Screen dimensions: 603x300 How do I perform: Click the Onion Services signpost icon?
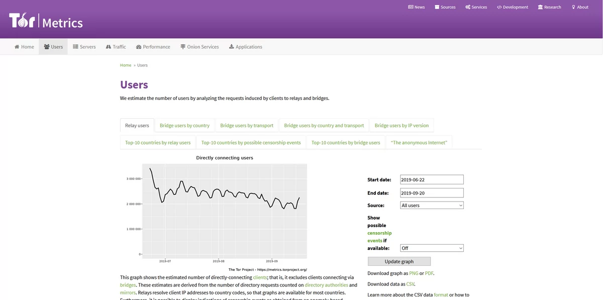[183, 47]
